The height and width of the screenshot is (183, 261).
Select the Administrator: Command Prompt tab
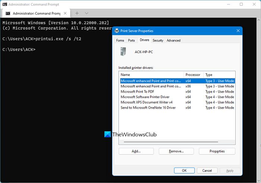click(x=36, y=13)
